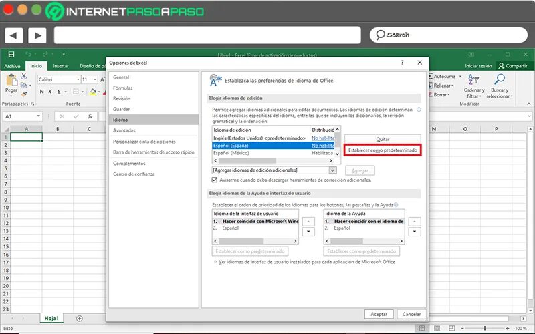Apply bold with the N button
Viewport: 535px width, 334px height.
(x=41, y=92)
